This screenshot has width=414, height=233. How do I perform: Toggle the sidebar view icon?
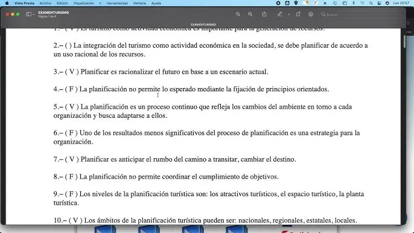pyautogui.click(x=29, y=14)
